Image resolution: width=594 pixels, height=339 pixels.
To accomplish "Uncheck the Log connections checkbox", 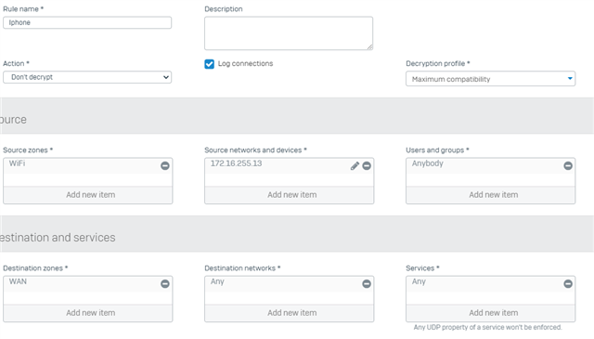I will click(x=209, y=64).
